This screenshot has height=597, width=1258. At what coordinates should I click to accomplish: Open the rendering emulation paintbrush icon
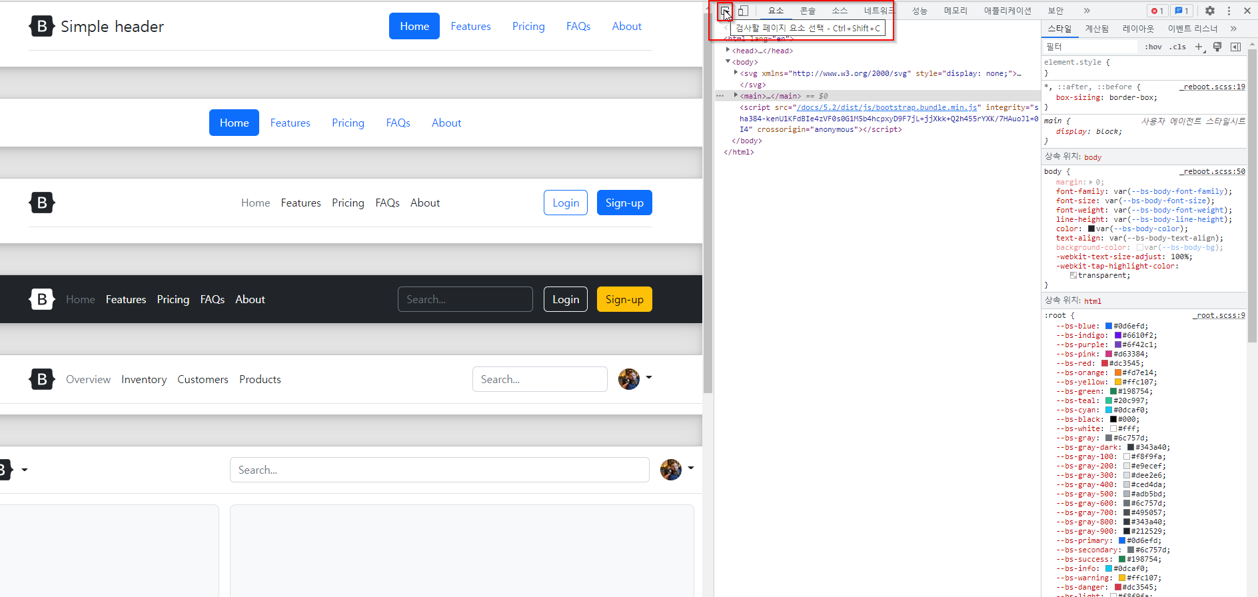coord(1217,47)
